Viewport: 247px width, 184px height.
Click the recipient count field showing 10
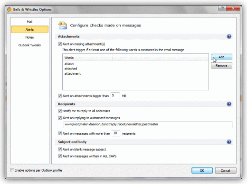click(x=116, y=133)
